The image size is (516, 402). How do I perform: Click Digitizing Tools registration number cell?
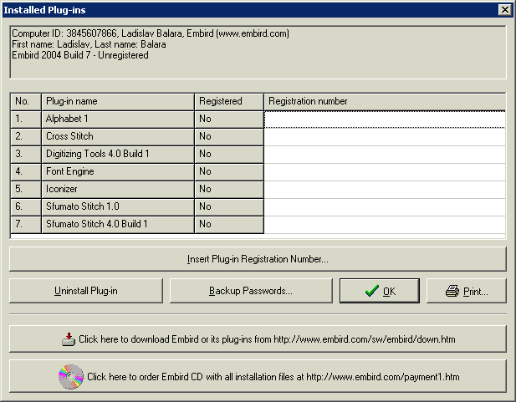[x=385, y=154]
